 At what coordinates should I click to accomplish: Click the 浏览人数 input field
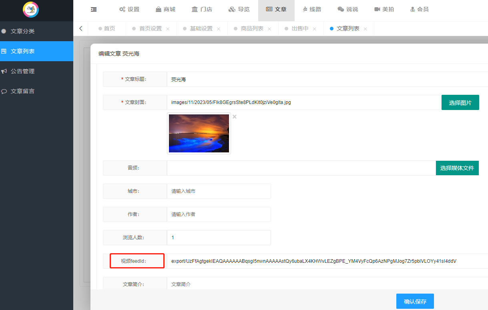point(219,238)
